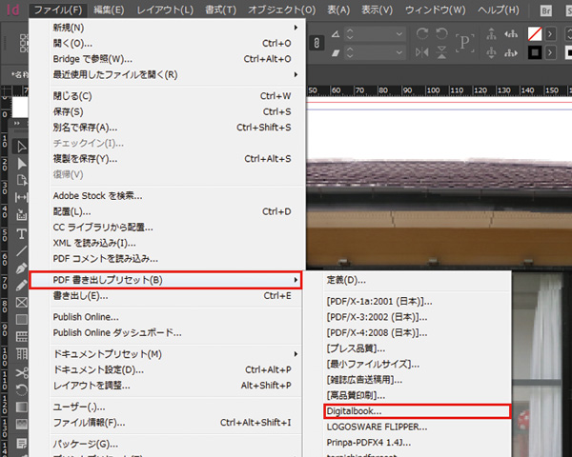Choose Publish Online... menu item
Viewport: 572px width, 457px height.
click(167, 317)
